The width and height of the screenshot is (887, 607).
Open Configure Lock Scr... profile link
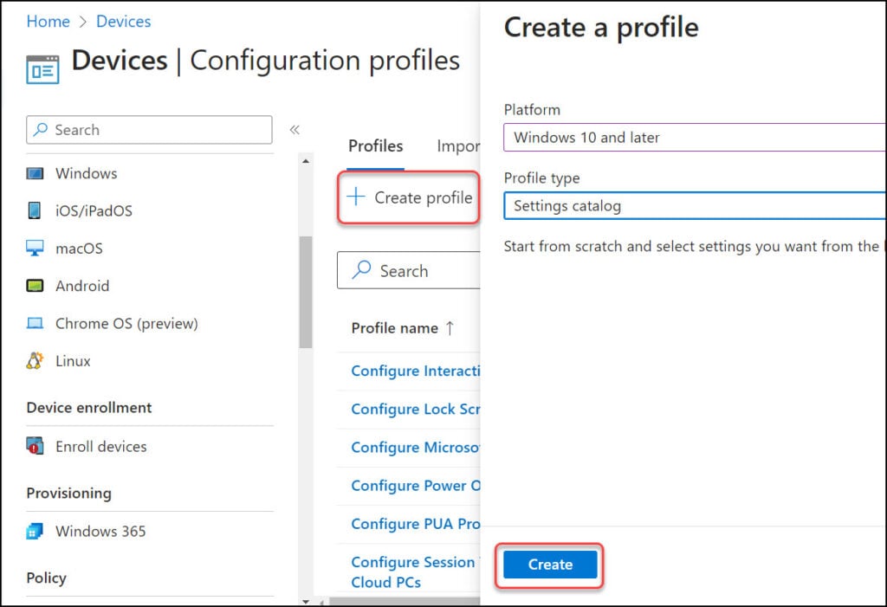(x=415, y=409)
